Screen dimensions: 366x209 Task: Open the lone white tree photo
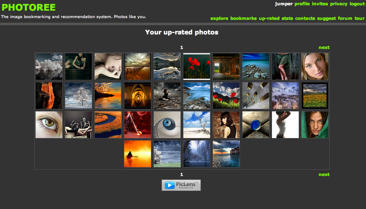[78, 96]
